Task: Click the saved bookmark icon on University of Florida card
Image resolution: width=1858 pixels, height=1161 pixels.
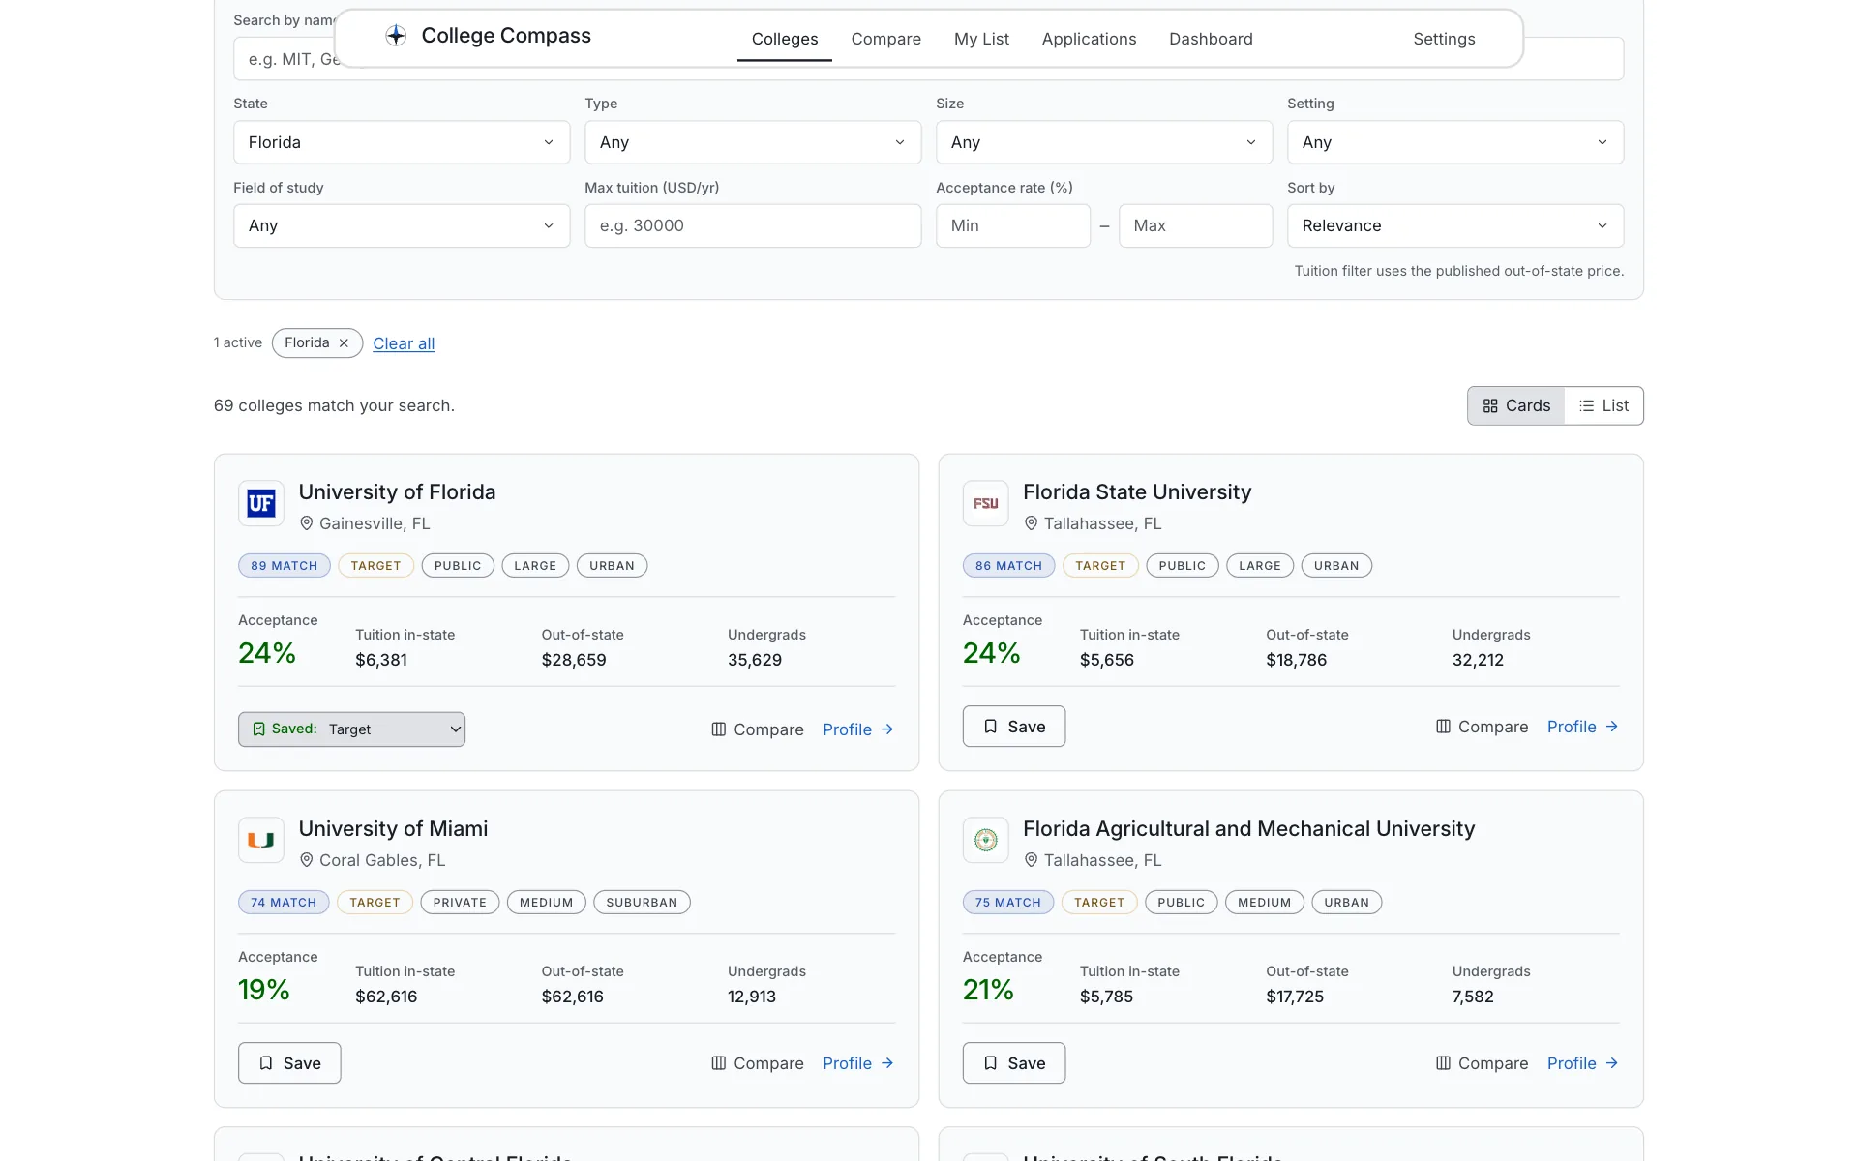Action: [x=258, y=729]
